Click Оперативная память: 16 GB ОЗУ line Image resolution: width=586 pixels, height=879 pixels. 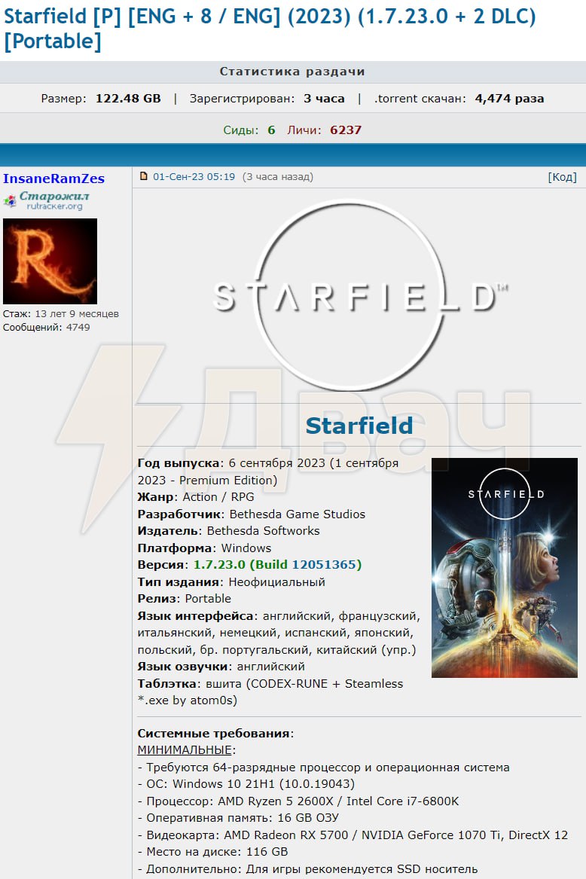[238, 818]
